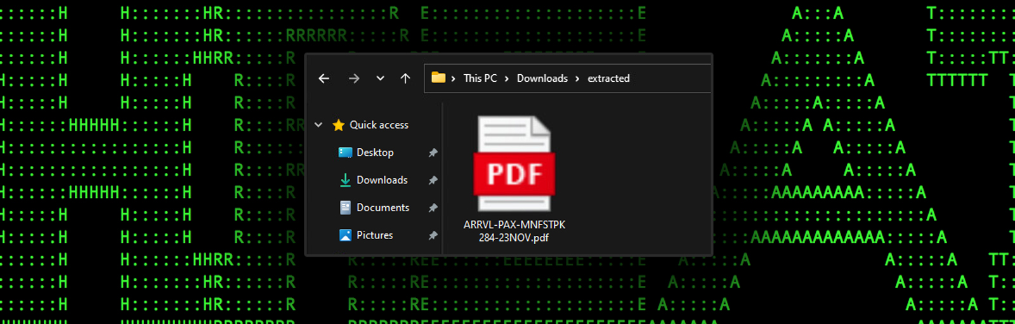This screenshot has width=1015, height=324.
Task: Click the Forward navigation arrow
Action: pos(354,79)
